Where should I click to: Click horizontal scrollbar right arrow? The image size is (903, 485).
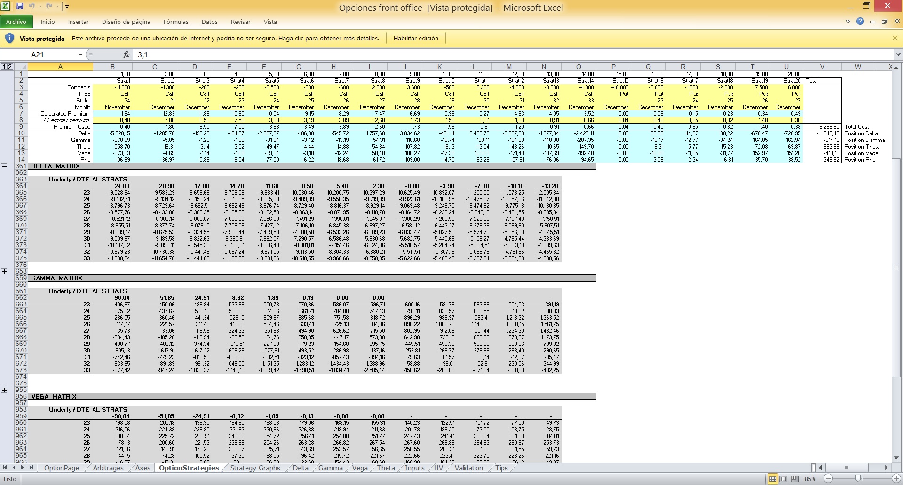point(886,468)
